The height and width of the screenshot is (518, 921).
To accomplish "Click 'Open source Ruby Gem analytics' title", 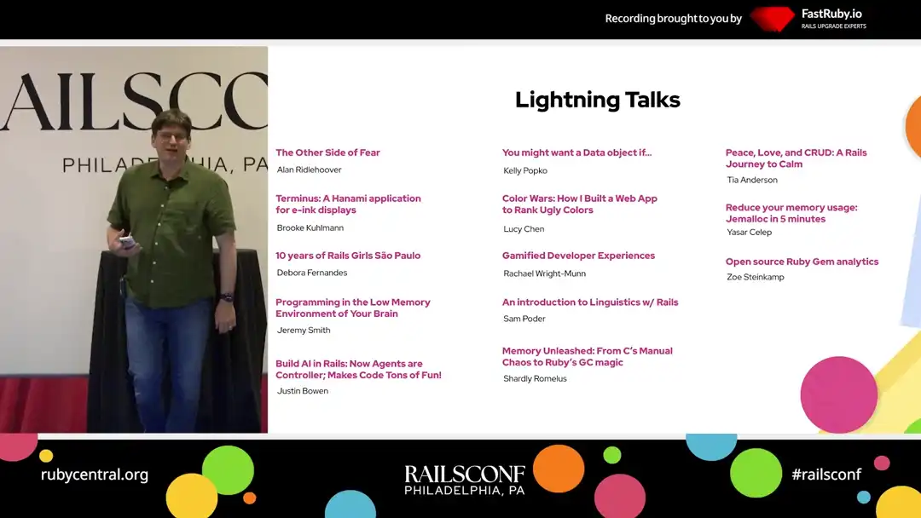I will coord(802,262).
